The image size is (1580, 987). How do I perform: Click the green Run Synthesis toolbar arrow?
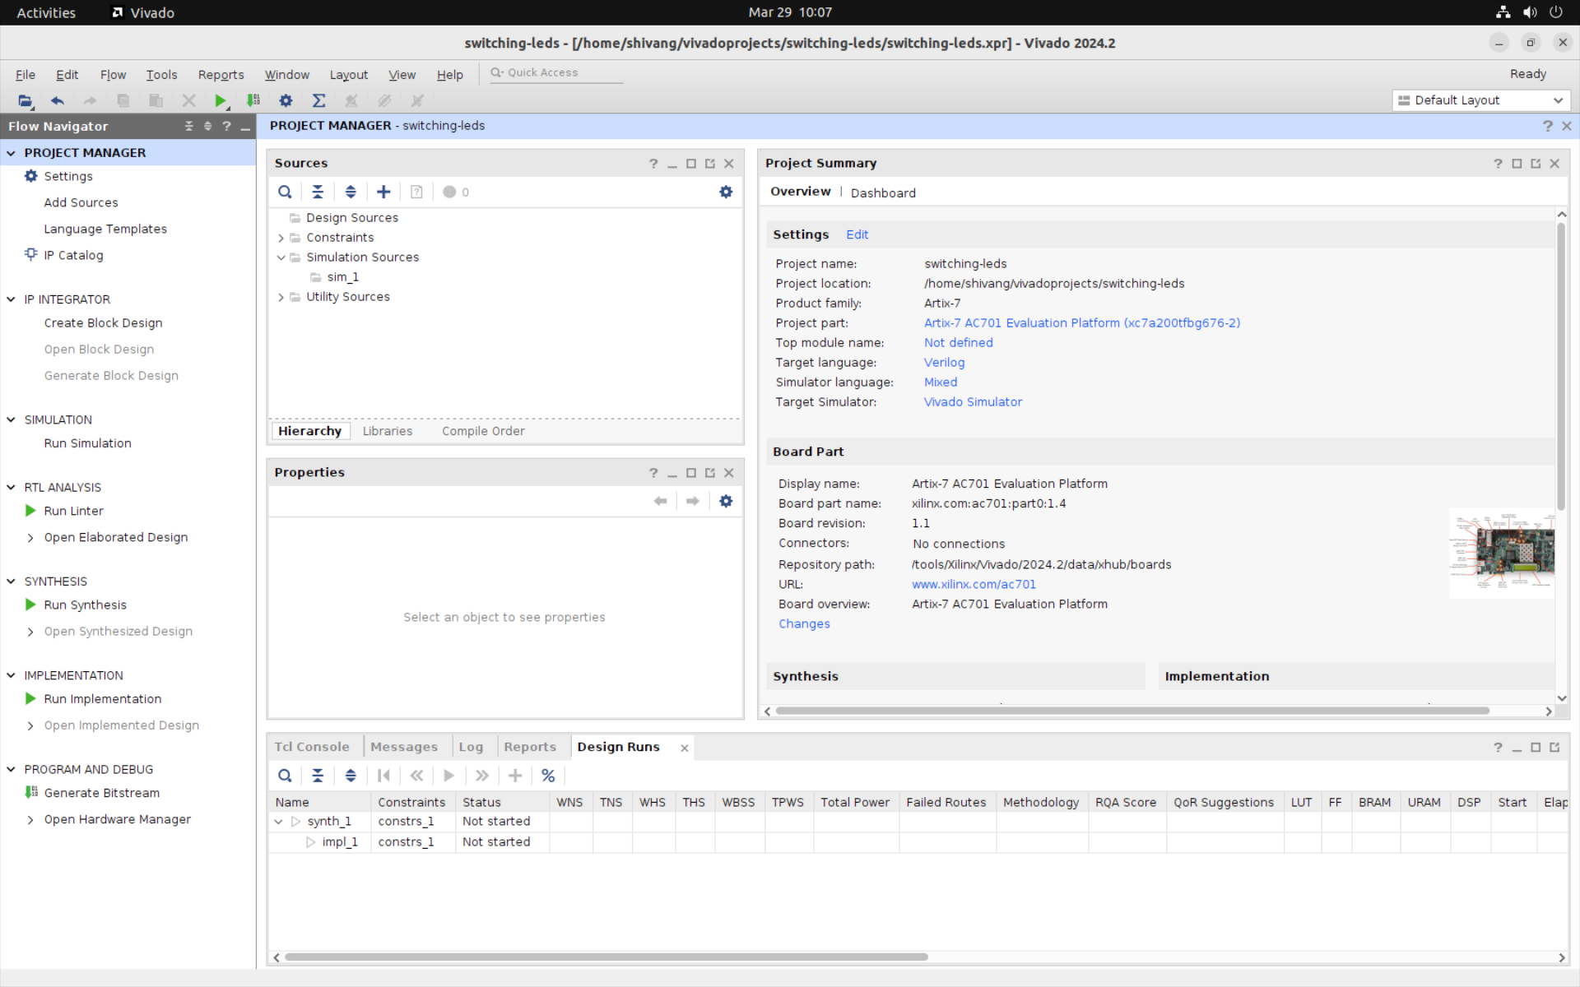point(220,100)
